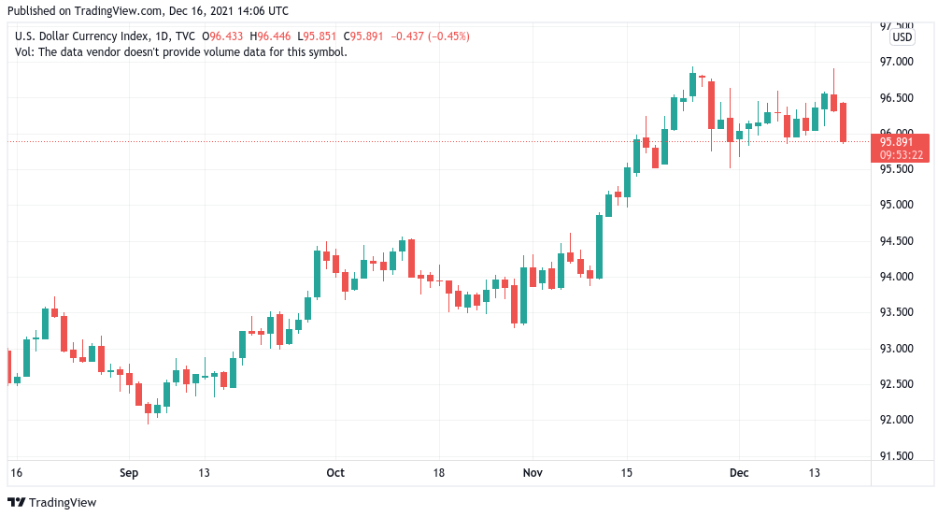938x517 pixels.
Task: Click the volume data unavailable message
Action: 181,52
